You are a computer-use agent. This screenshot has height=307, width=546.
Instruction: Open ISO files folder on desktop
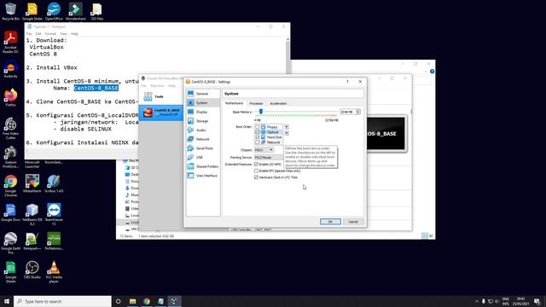pos(96,11)
